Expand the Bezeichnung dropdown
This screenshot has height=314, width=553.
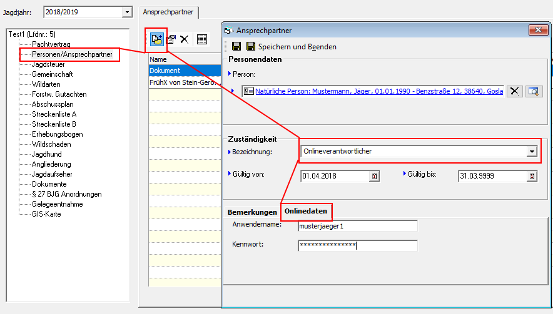532,151
